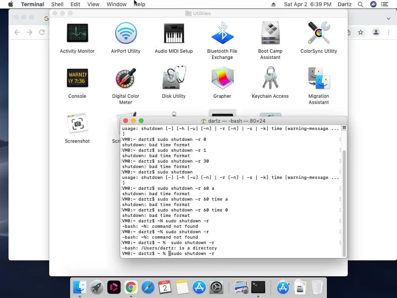The width and height of the screenshot is (397, 298).
Task: Open Notes app in the Dock
Action: pyautogui.click(x=182, y=287)
